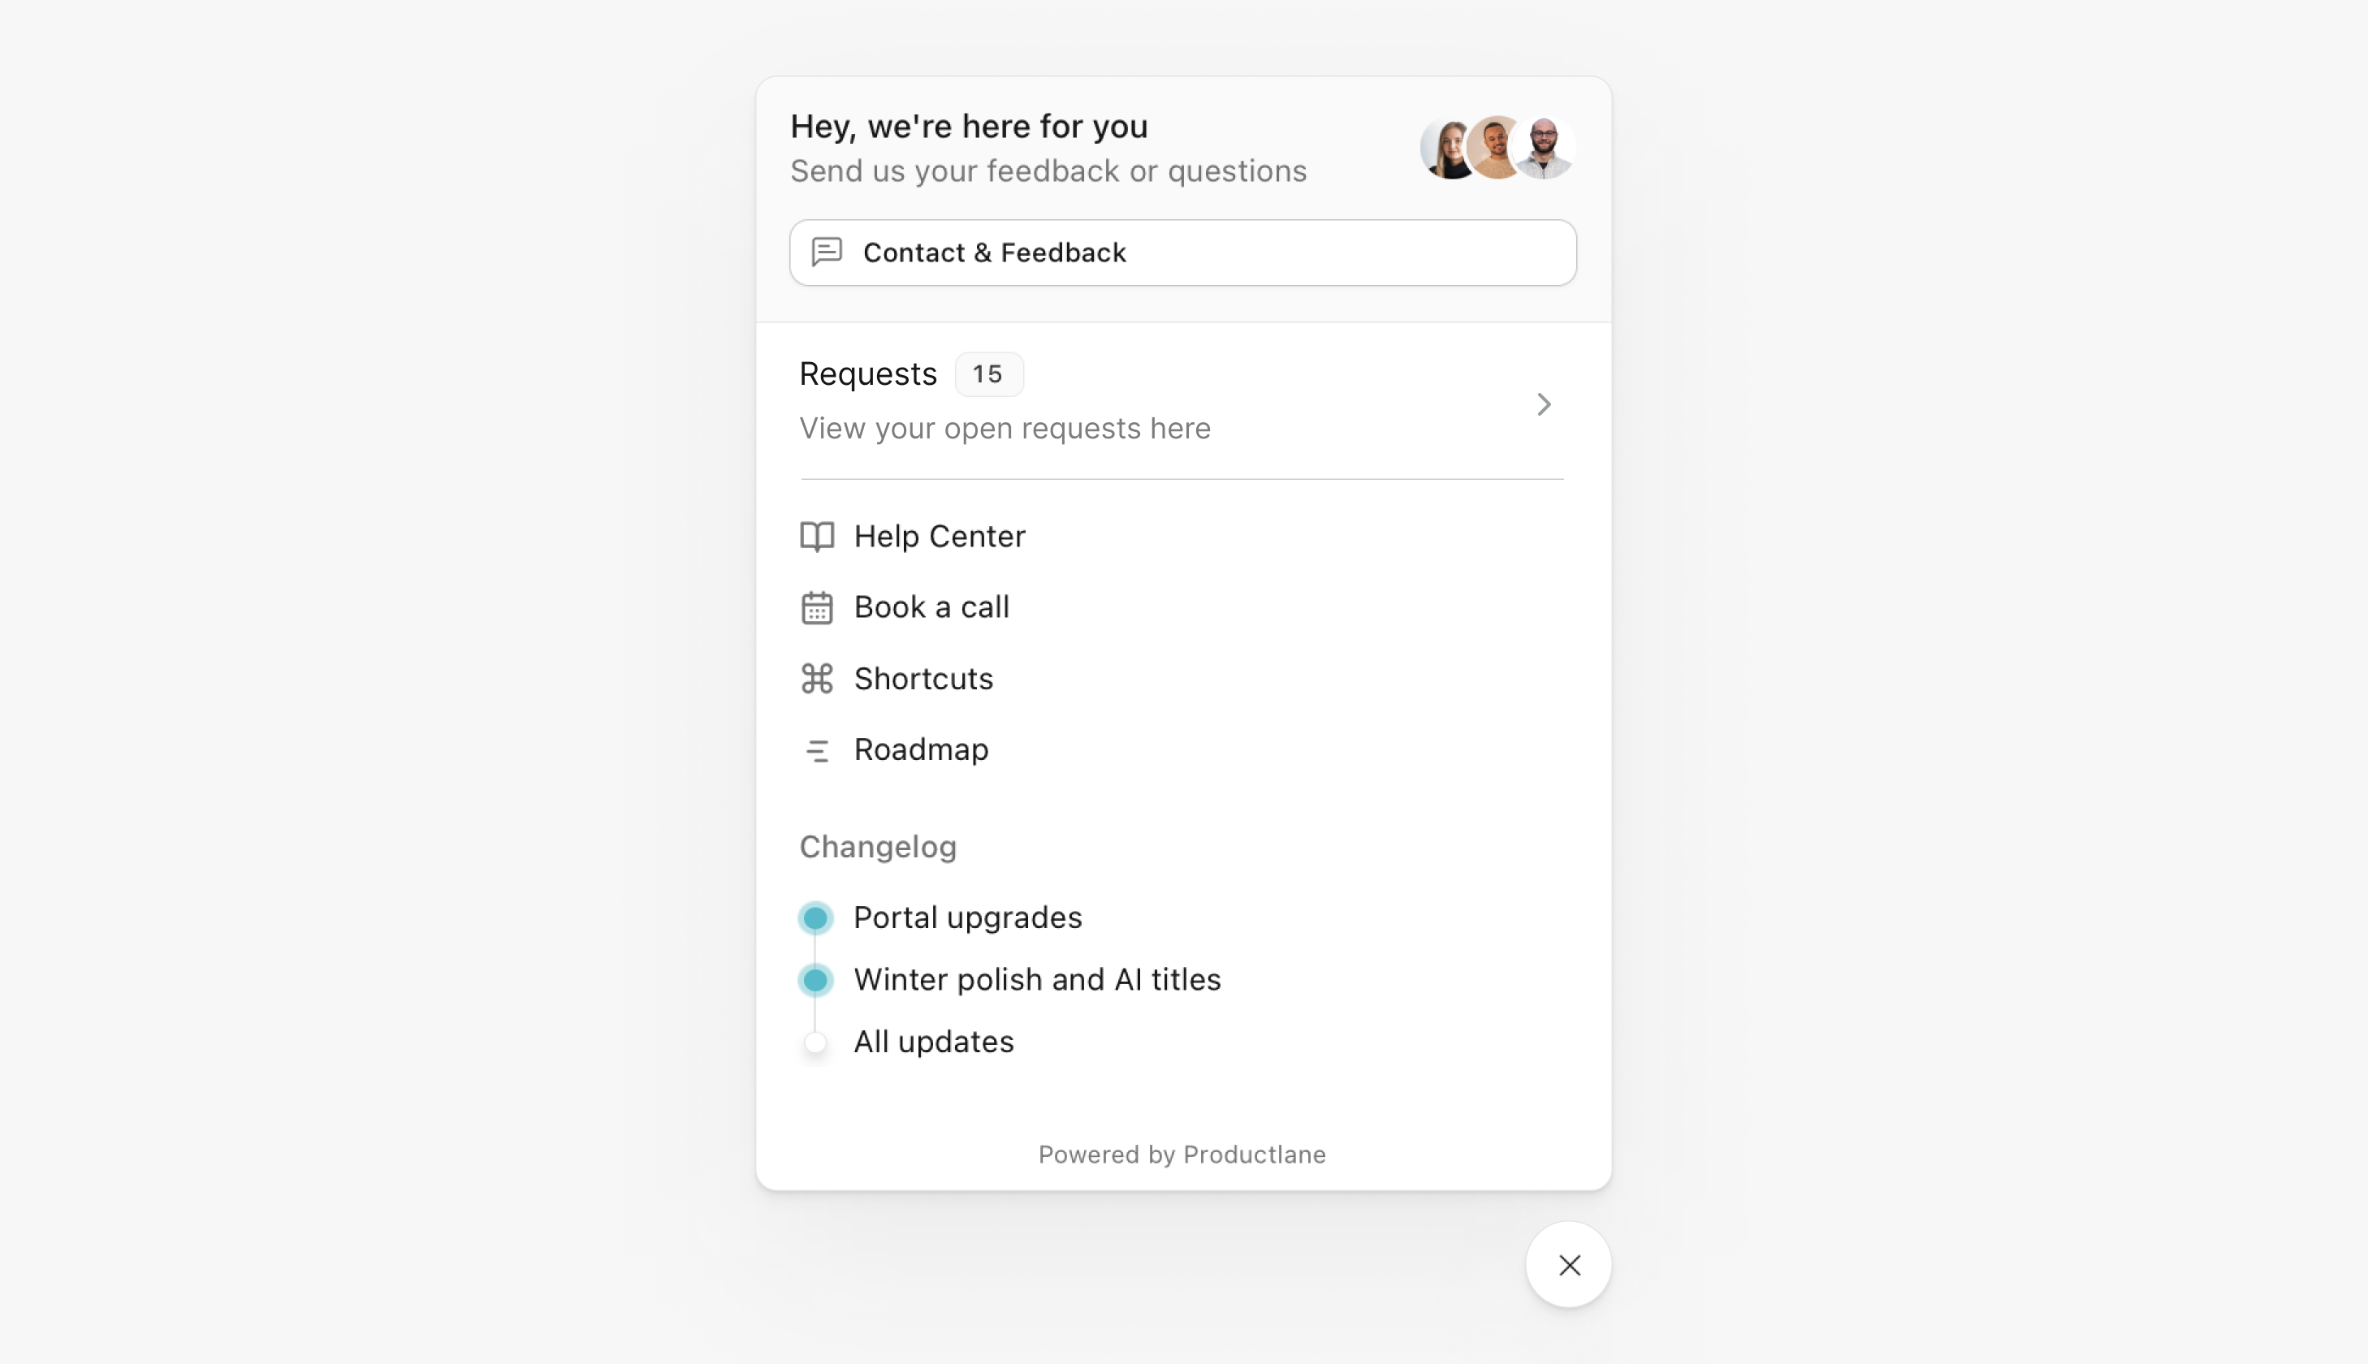Open the Requests chevron arrow
The image size is (2368, 1364).
(1544, 404)
